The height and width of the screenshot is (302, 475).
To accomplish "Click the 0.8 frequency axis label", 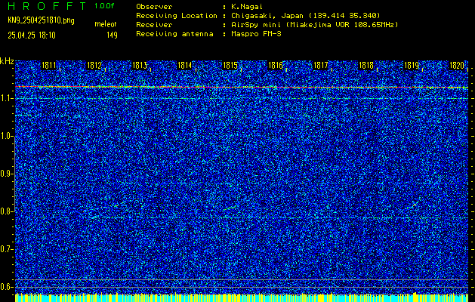I will (7, 211).
